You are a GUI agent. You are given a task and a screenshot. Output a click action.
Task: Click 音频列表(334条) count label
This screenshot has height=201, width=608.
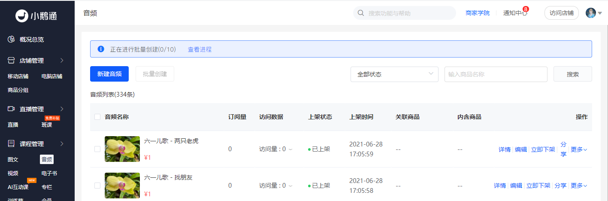(x=112, y=94)
